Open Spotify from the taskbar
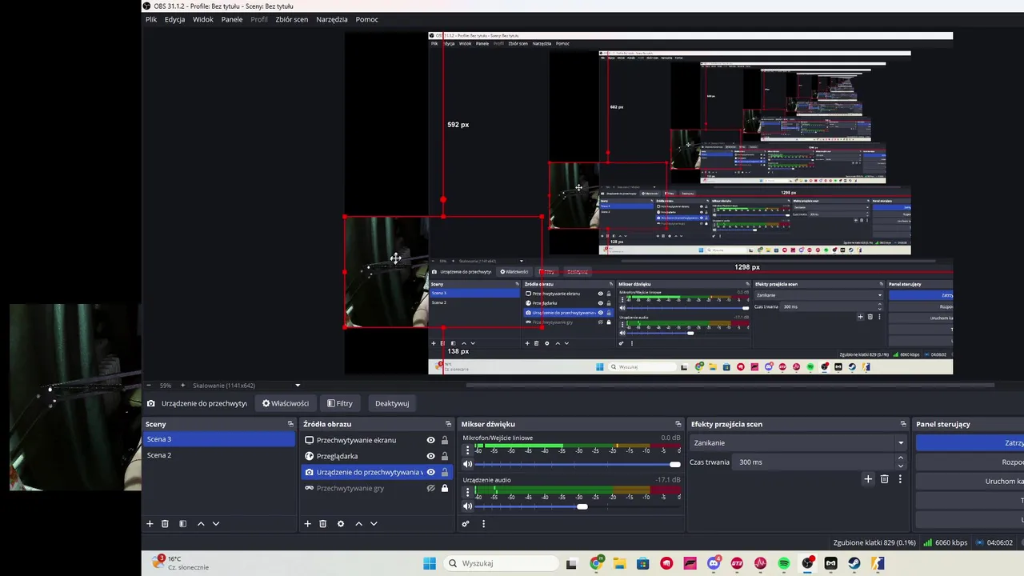 tap(784, 563)
